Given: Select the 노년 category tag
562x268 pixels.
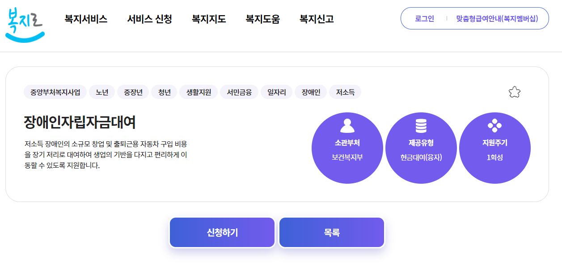Looking at the screenshot, I should (102, 91).
